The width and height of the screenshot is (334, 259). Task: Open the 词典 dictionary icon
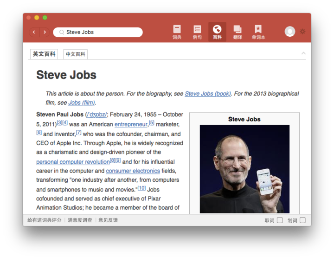point(177,32)
